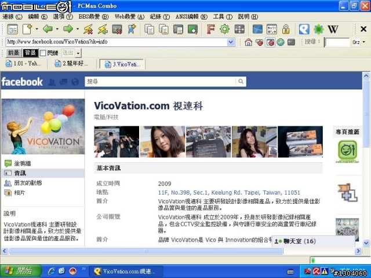Click the paste pages icon
Screen dimensions: 371x278
click(x=163, y=30)
